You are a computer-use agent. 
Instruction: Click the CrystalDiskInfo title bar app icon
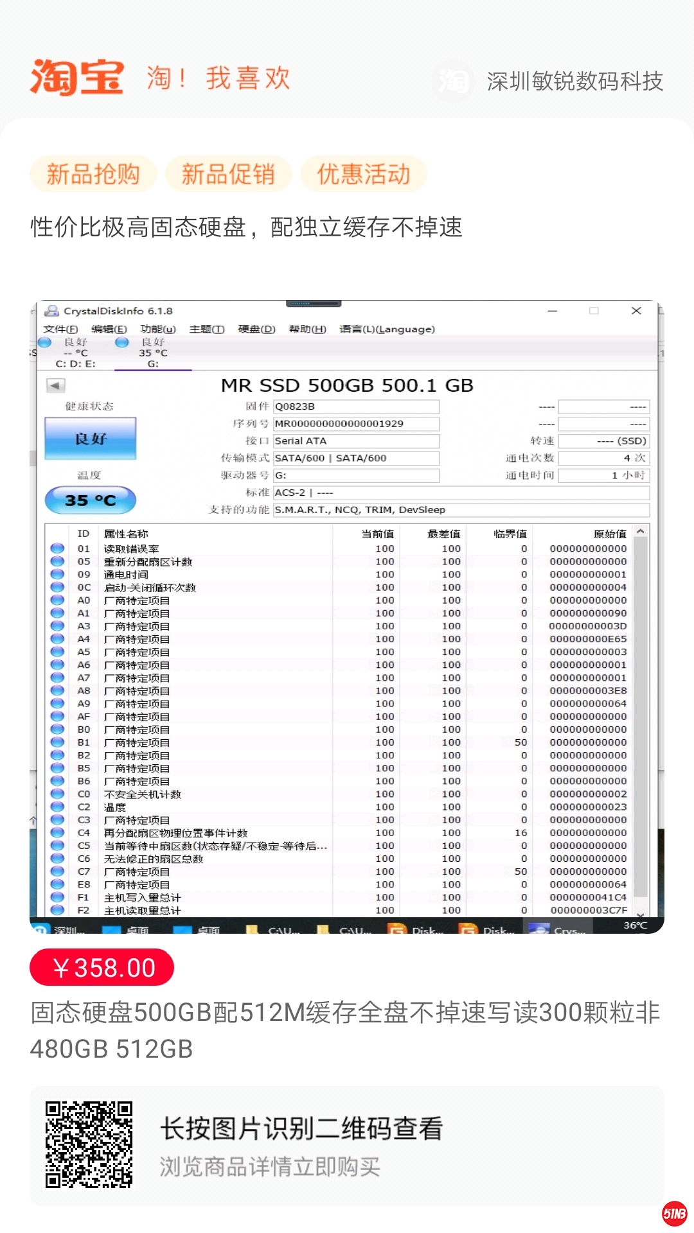(x=51, y=311)
